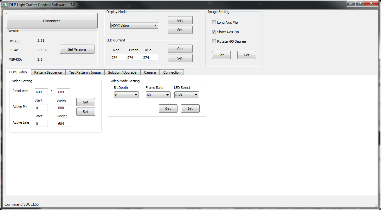Click the FPGA version value 2.4.39
381x210 pixels.
coord(42,50)
